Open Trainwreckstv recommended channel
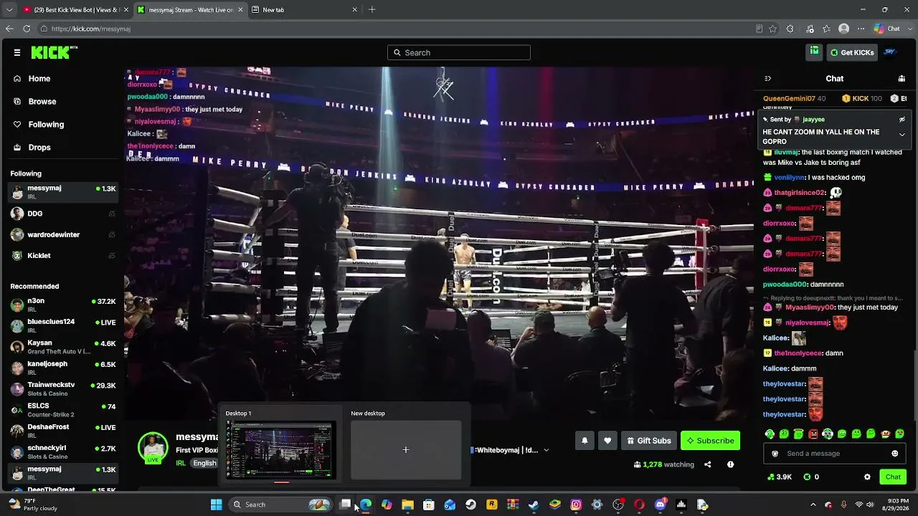 [63, 388]
